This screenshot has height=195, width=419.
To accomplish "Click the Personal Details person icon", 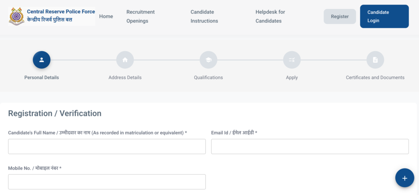I will 42,60.
